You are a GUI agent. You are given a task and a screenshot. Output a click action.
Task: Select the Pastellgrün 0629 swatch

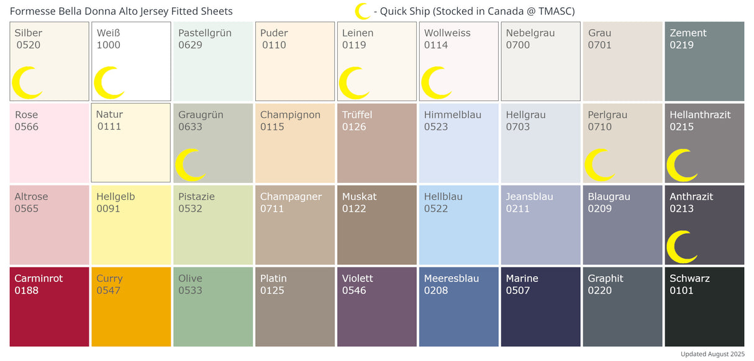coord(213,61)
